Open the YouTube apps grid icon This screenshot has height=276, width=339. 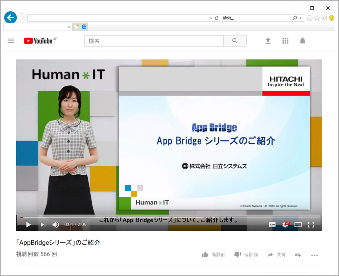(285, 41)
